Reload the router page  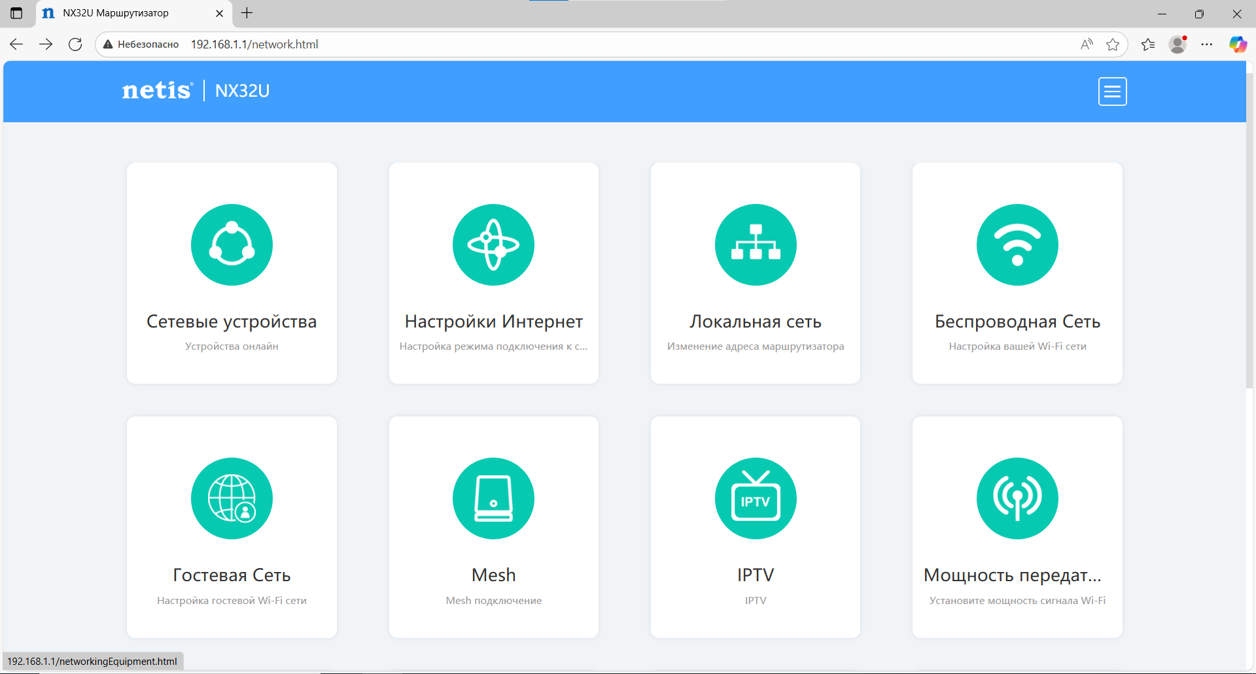(x=75, y=44)
